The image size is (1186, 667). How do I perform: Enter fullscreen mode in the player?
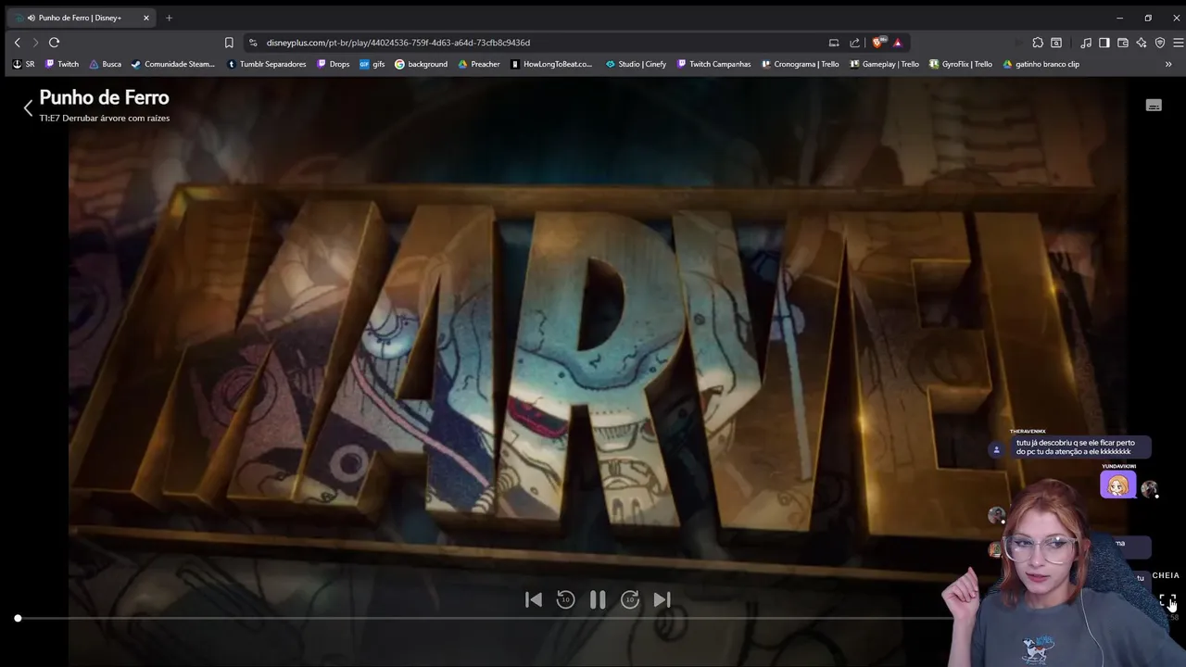[1167, 601]
